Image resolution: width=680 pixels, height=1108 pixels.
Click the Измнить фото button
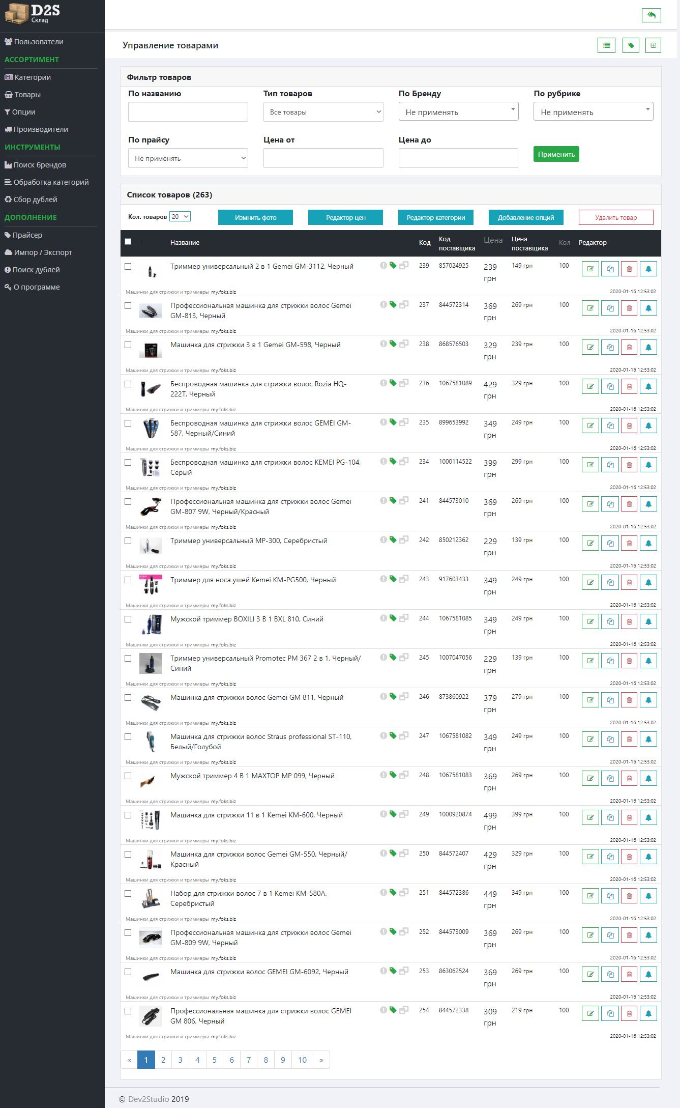(x=255, y=217)
